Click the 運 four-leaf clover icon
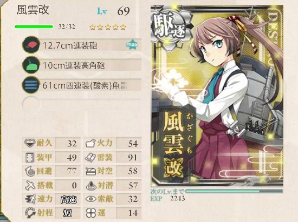 click(x=91, y=213)
